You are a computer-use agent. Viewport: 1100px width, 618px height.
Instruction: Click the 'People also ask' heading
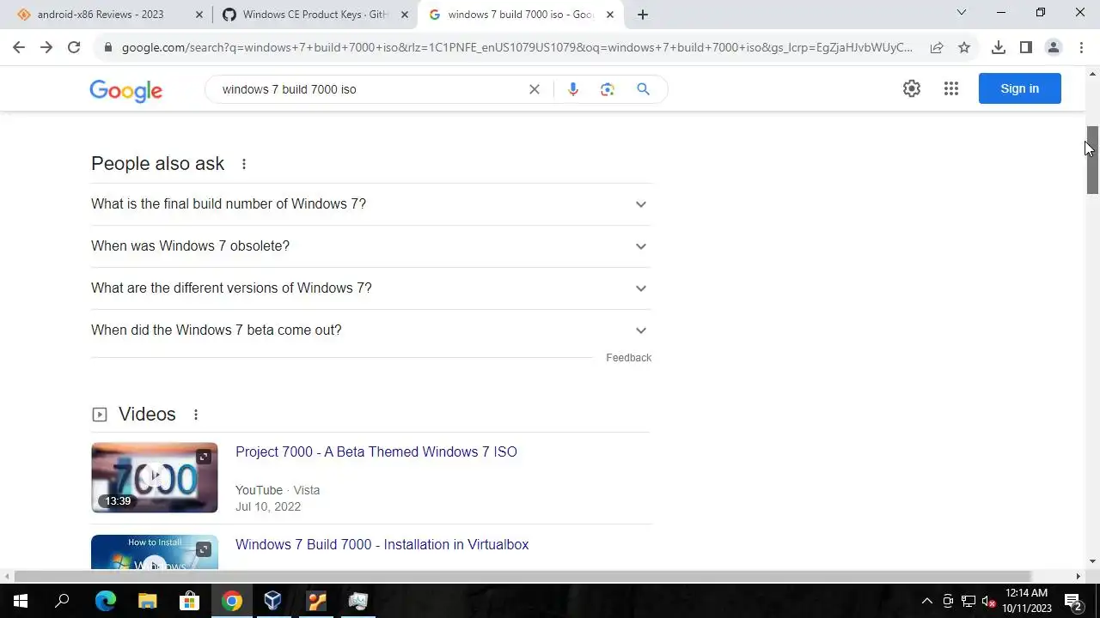(157, 164)
